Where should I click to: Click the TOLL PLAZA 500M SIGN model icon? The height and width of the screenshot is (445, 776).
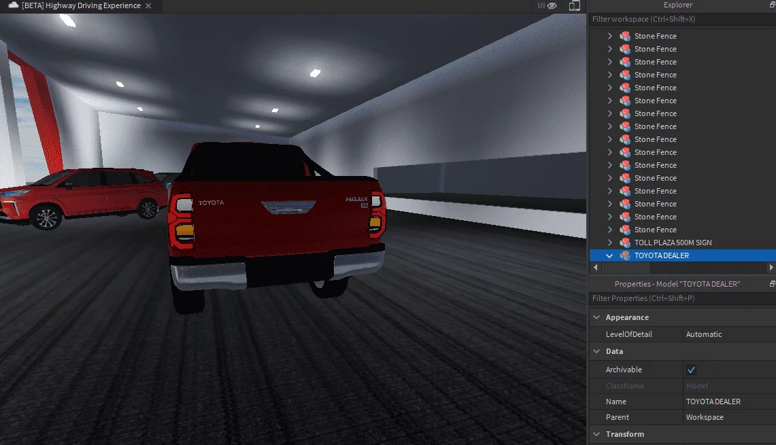[x=625, y=243]
